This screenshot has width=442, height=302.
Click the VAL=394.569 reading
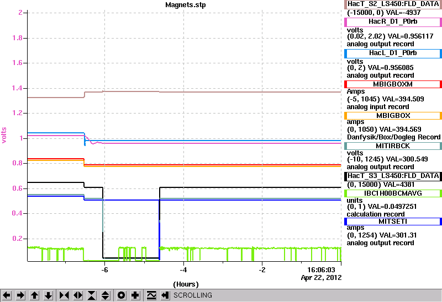pyautogui.click(x=400, y=130)
